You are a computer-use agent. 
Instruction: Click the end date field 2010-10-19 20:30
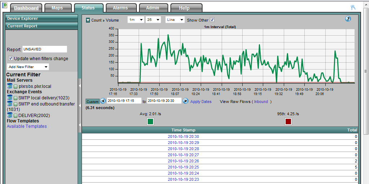pyautogui.click(x=164, y=101)
